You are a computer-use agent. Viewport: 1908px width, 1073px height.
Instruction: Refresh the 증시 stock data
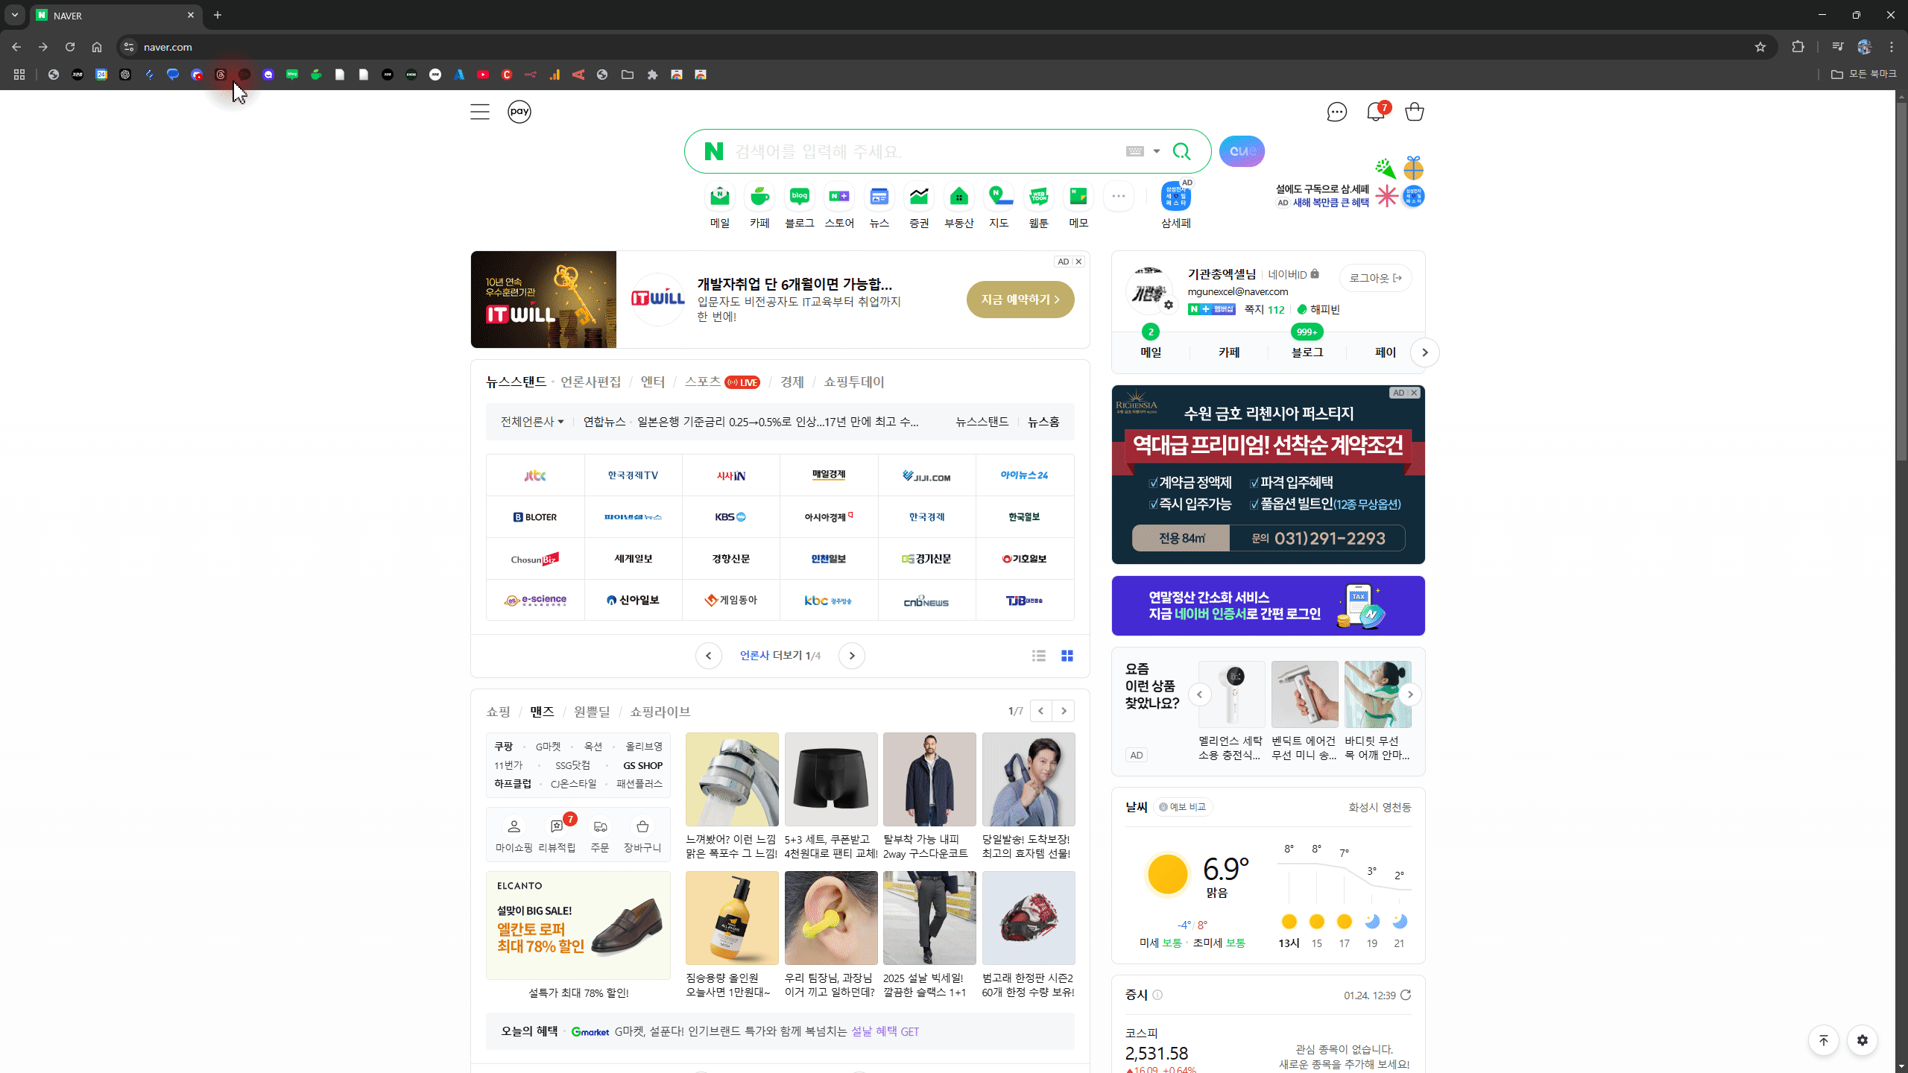[x=1406, y=995]
